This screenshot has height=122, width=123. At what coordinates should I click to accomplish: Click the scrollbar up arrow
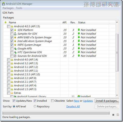click(117, 22)
